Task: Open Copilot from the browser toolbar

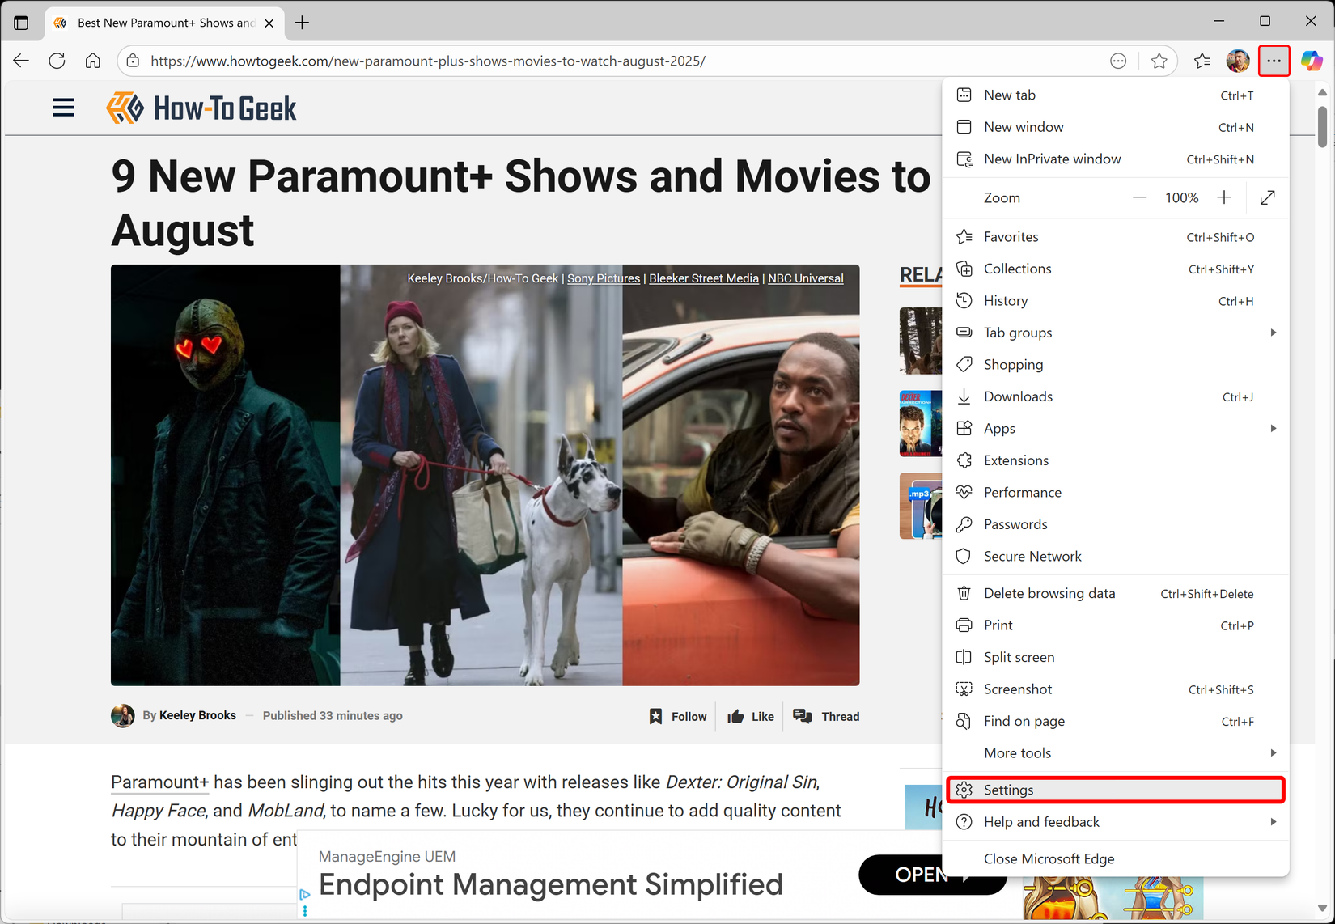Action: (1311, 61)
